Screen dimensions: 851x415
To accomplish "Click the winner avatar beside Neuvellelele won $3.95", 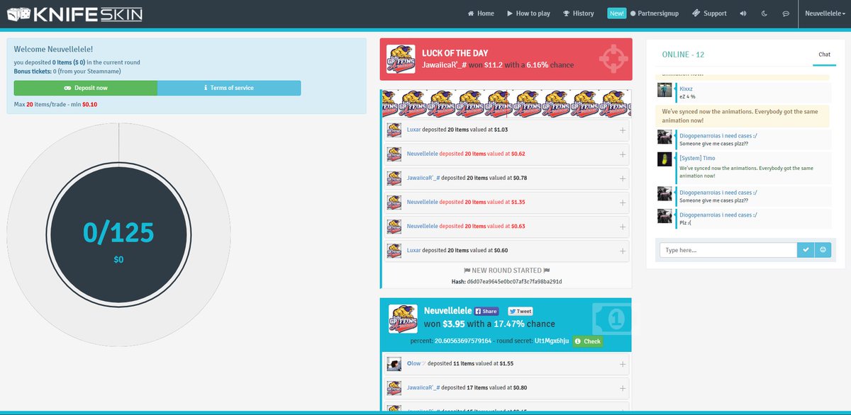I will pos(403,319).
